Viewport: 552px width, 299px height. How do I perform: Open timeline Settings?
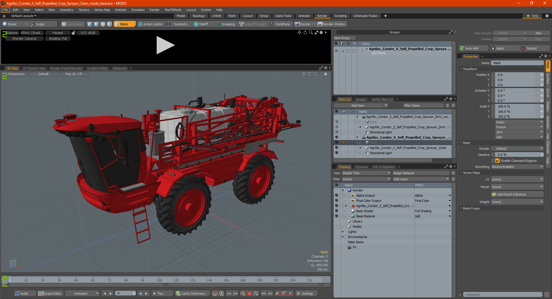307,294
